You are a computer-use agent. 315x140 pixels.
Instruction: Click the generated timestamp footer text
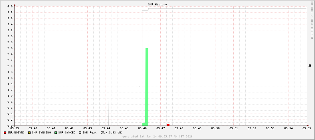(x=157, y=137)
